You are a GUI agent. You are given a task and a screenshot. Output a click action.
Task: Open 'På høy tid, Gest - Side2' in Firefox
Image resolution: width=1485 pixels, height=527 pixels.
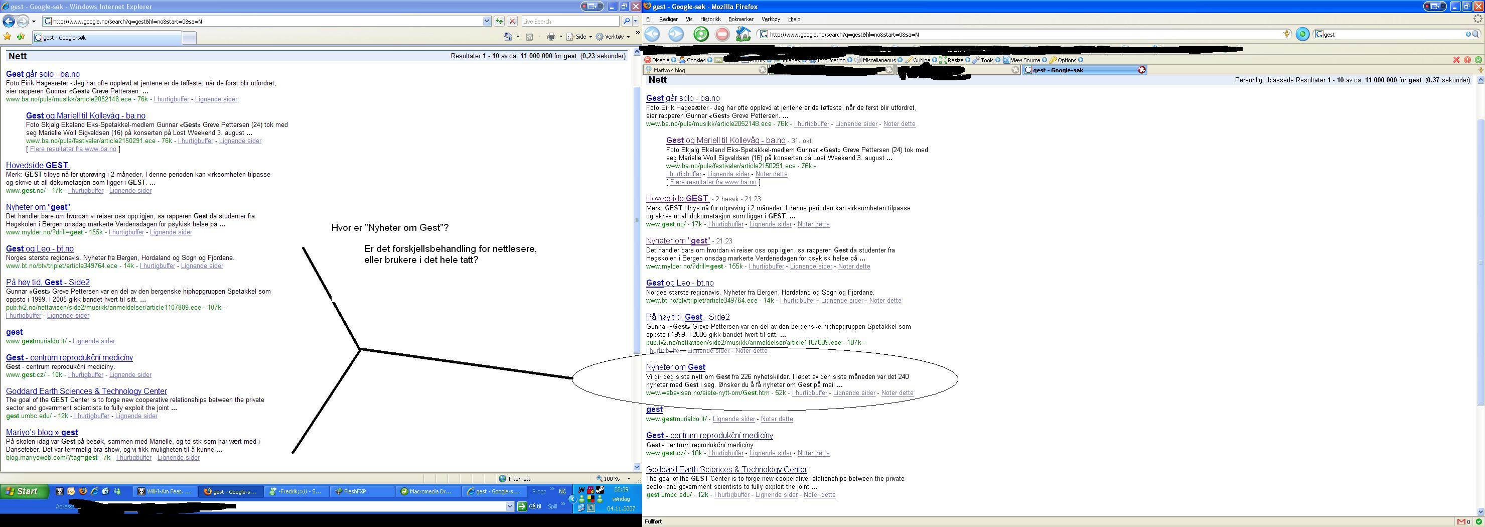tap(688, 317)
